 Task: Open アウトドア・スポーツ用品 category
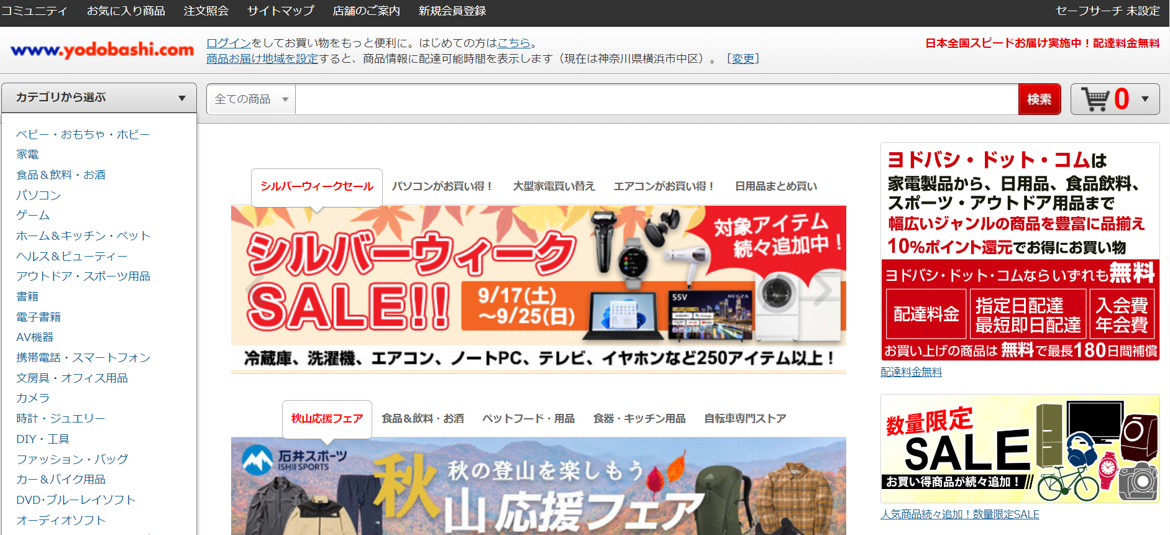pyautogui.click(x=83, y=276)
